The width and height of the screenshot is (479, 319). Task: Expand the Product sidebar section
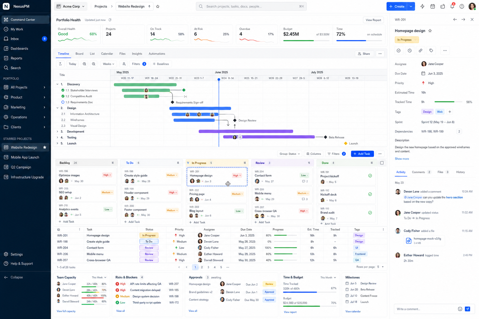44,97
